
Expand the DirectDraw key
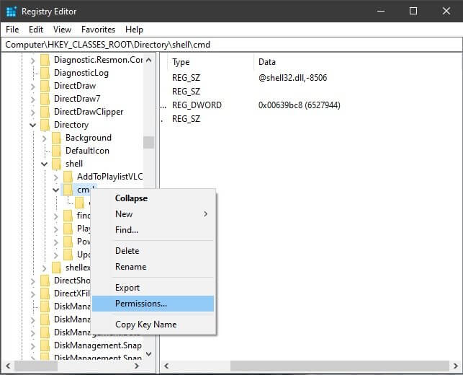click(x=33, y=87)
